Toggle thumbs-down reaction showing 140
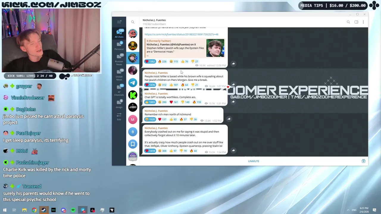Viewport: 381px width, 214px height. (185, 102)
